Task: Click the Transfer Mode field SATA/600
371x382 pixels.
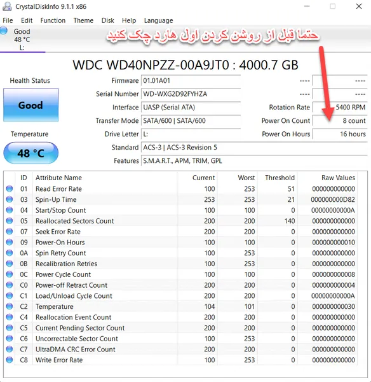Action: point(191,121)
